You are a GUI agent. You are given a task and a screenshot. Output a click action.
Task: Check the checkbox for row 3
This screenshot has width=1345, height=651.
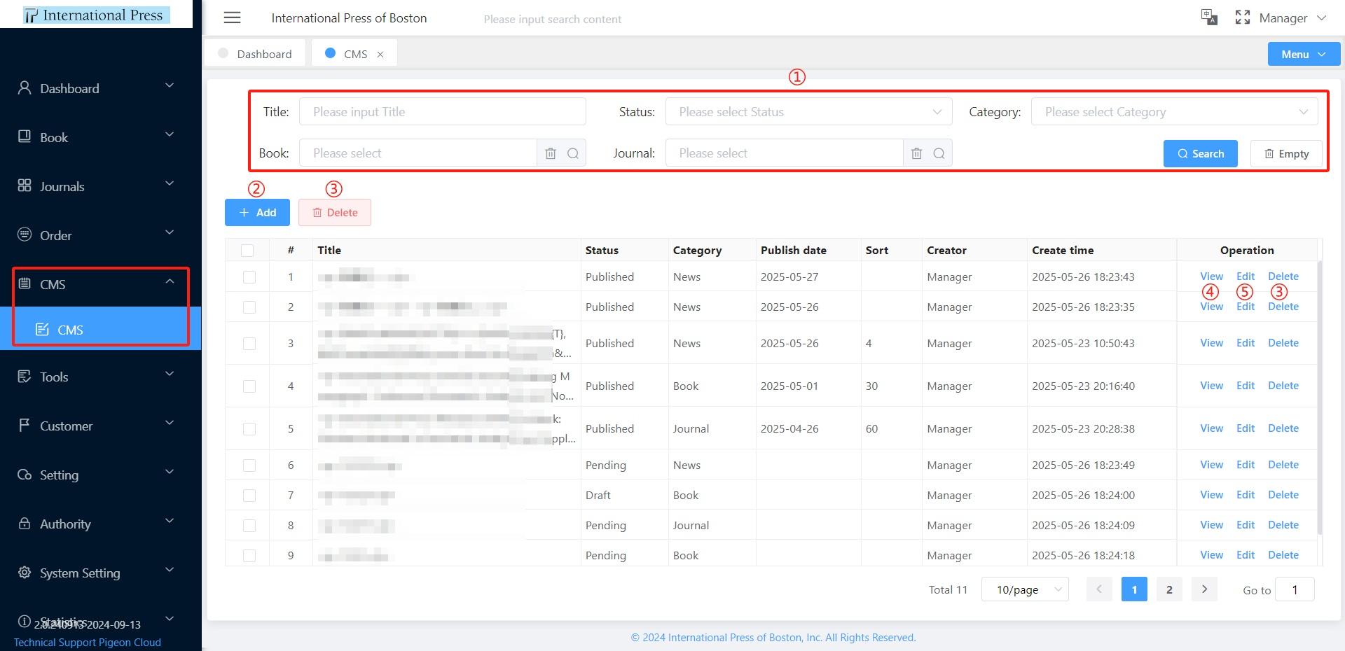pos(249,344)
